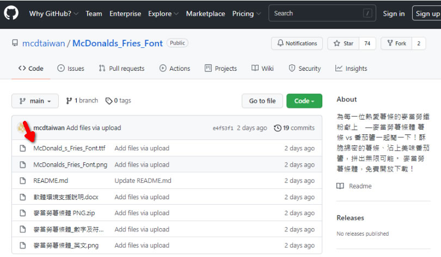Star the repository
Viewport: 441px width, 257px height.
click(x=344, y=44)
